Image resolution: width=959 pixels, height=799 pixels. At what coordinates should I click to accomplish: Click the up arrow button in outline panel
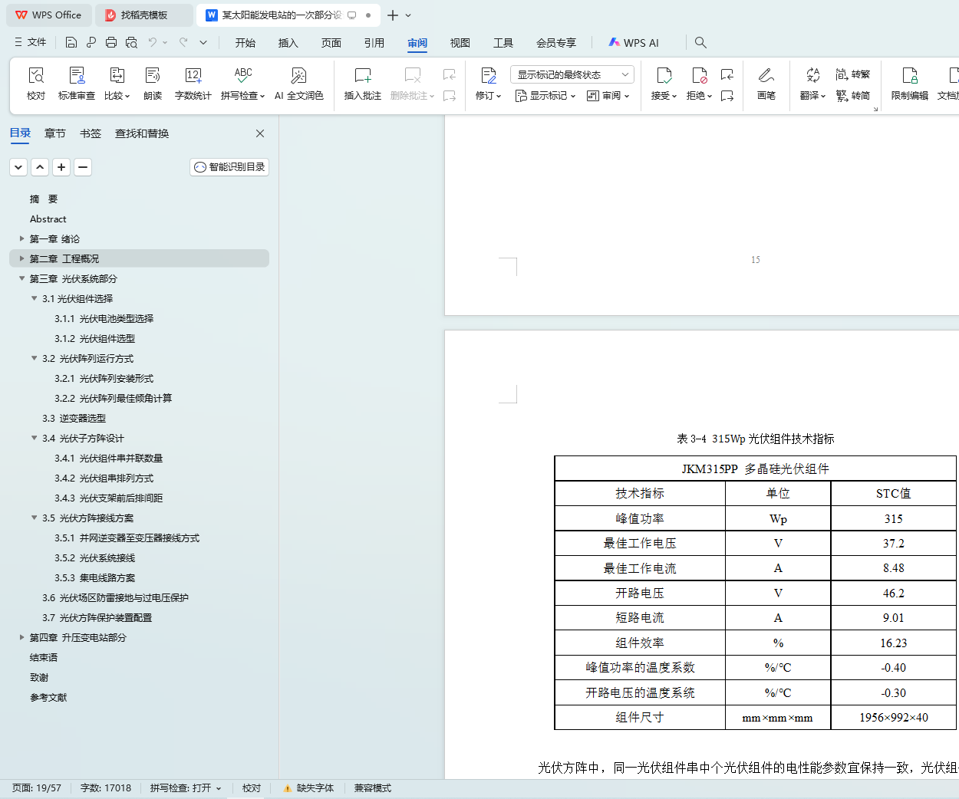[x=40, y=166]
